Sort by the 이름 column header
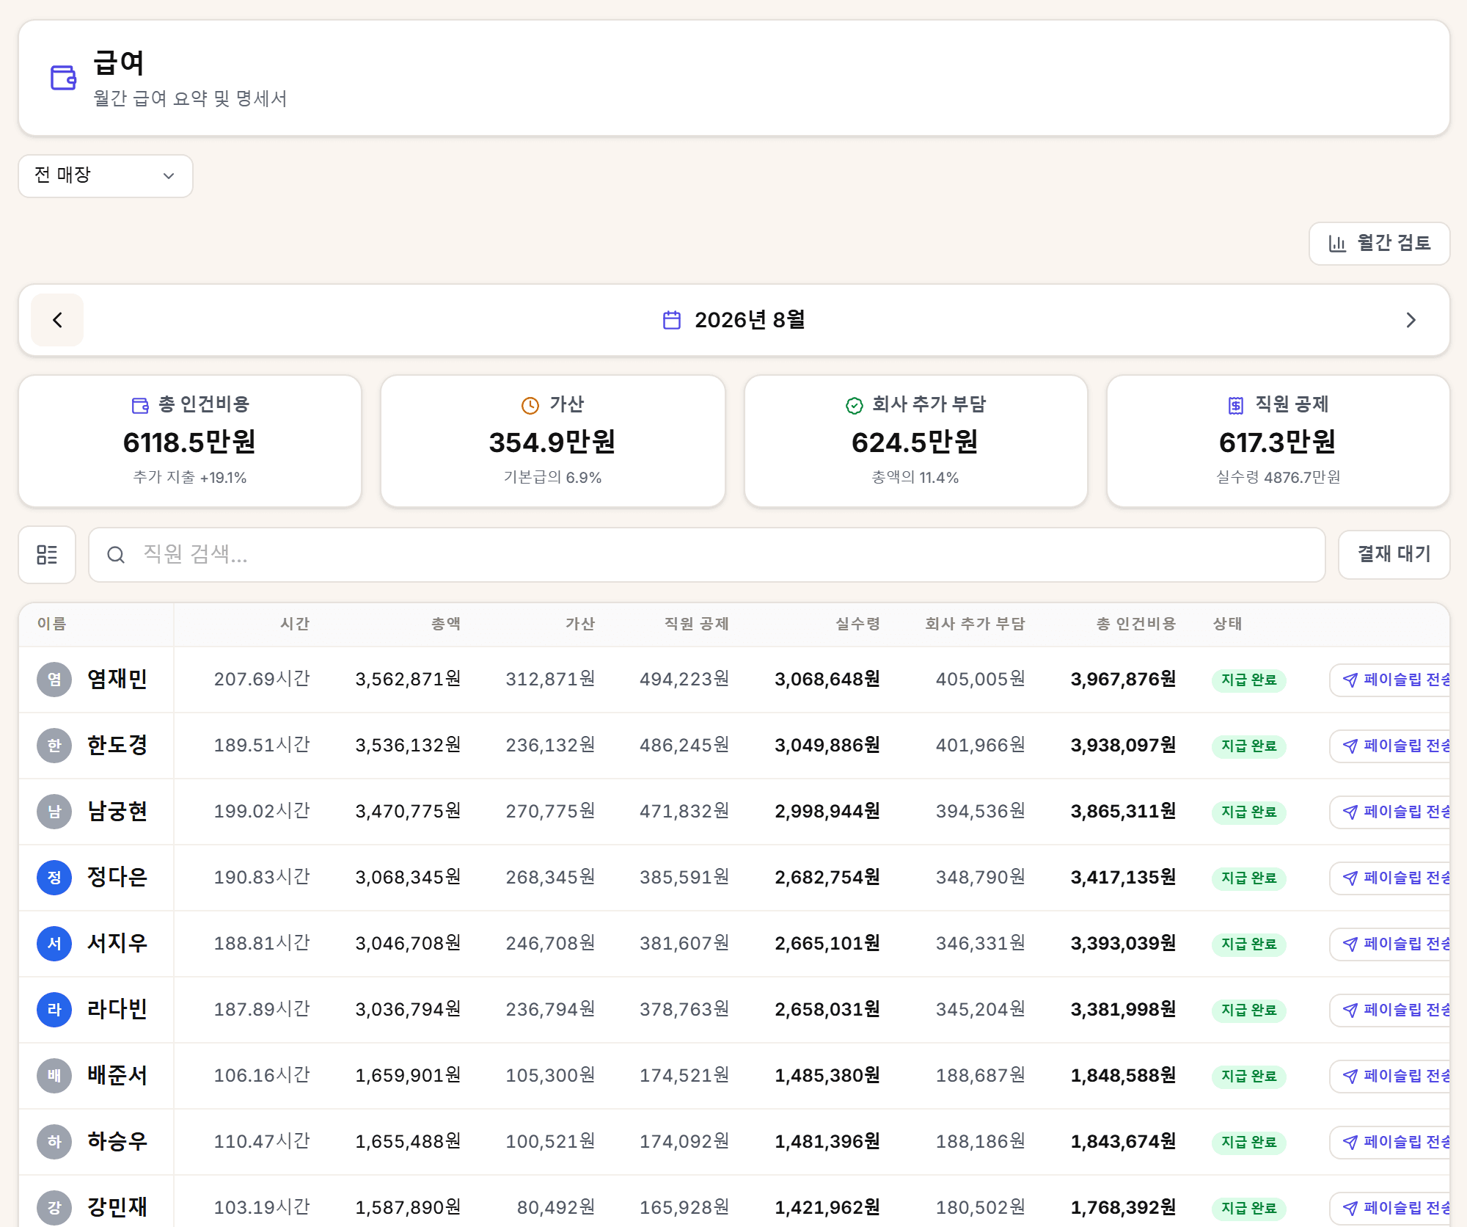Screen dimensions: 1467x1227 tap(52, 624)
